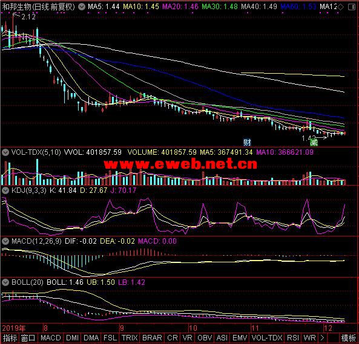Select the OBV indicator tab

click(x=205, y=338)
